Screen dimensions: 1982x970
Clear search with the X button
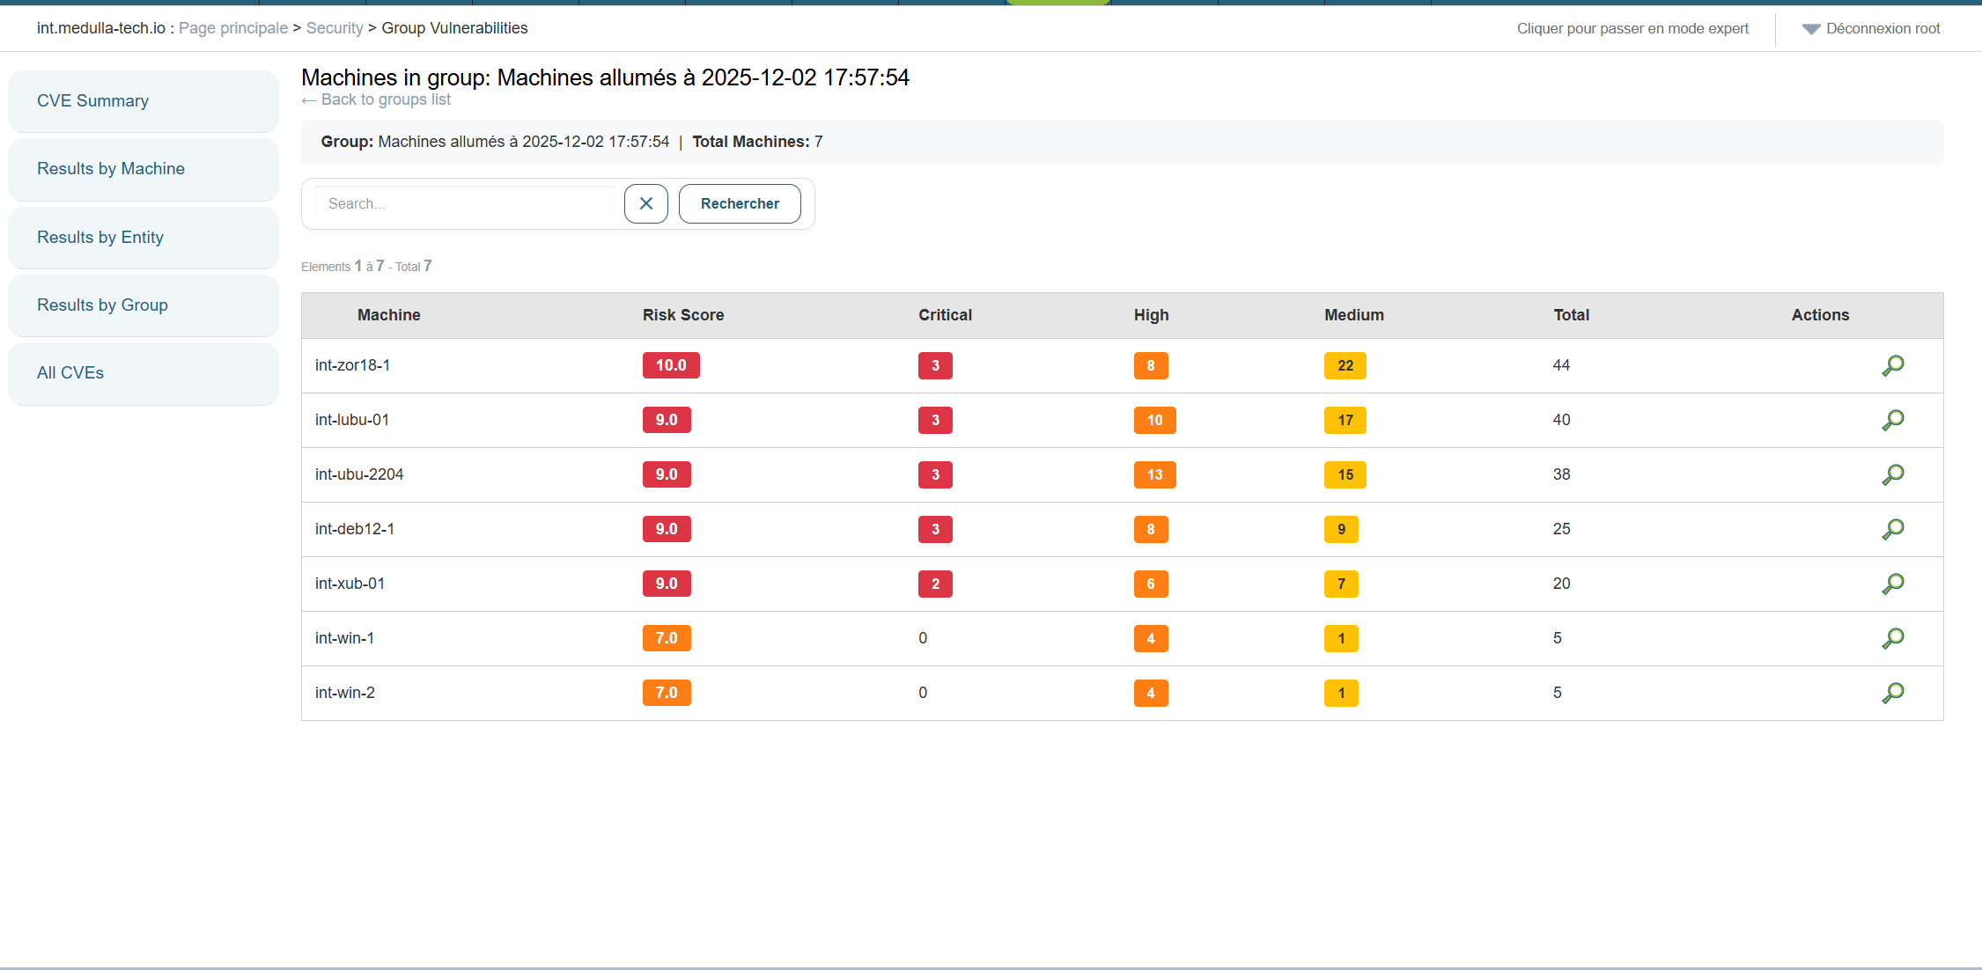pos(645,203)
